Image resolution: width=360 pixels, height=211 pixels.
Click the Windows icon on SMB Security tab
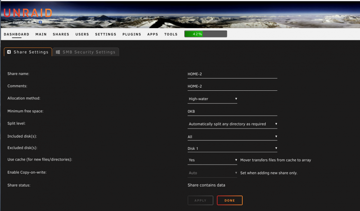(x=58, y=52)
